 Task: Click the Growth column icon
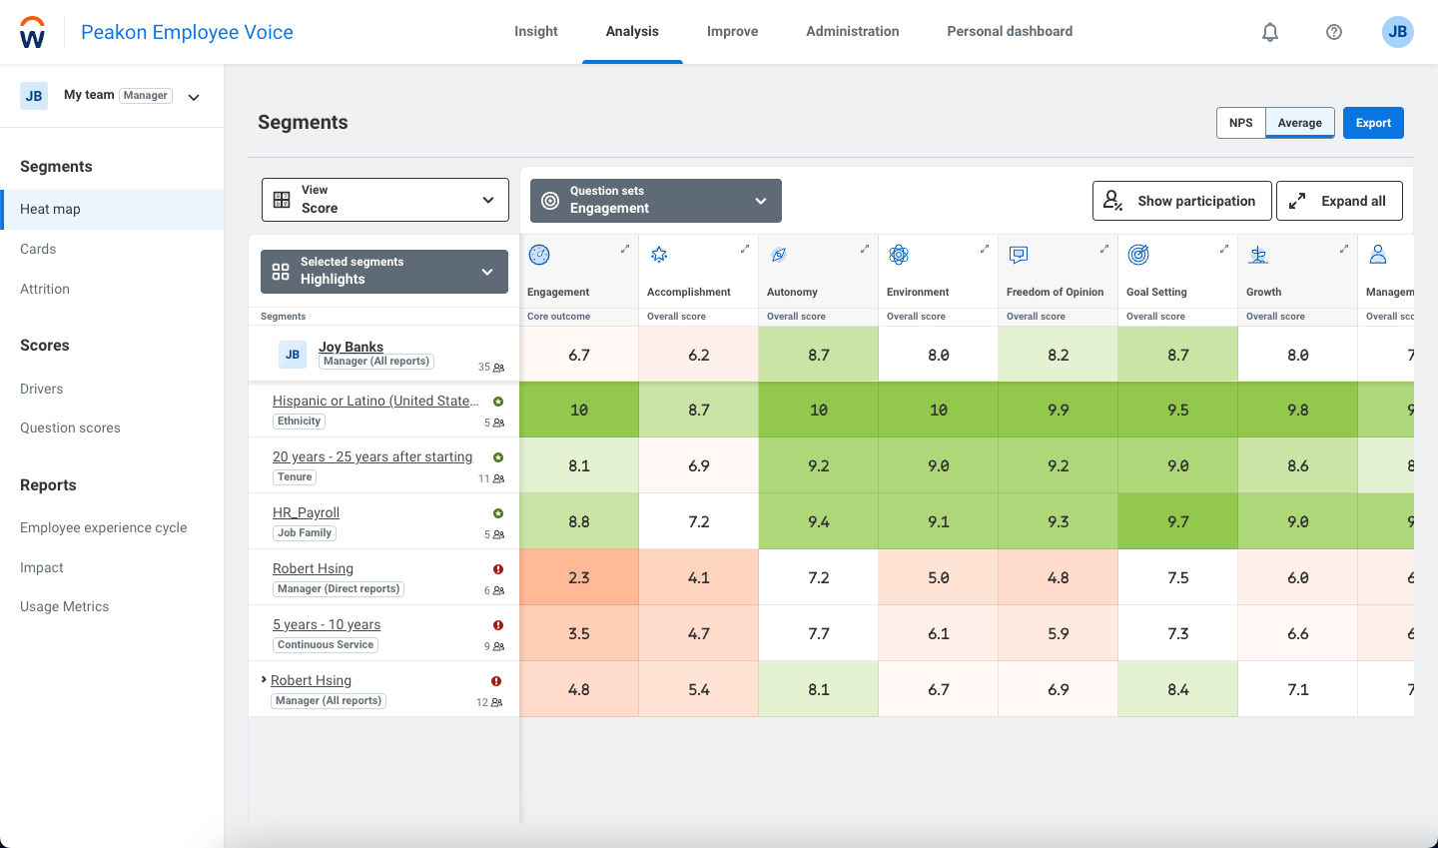1258,255
